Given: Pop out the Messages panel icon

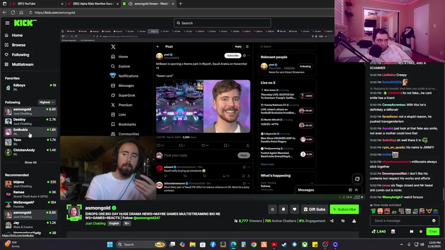Looking at the screenshot, I should click(350, 190).
